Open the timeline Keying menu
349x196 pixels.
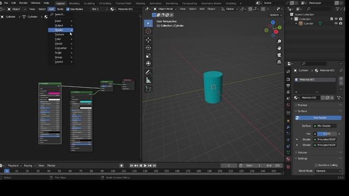(x=29, y=166)
